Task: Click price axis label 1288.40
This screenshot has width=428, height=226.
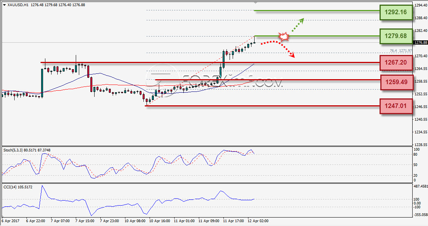Action: (x=421, y=18)
